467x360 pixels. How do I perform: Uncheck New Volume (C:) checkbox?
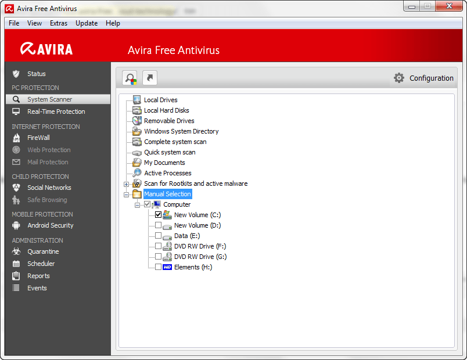[158, 214]
